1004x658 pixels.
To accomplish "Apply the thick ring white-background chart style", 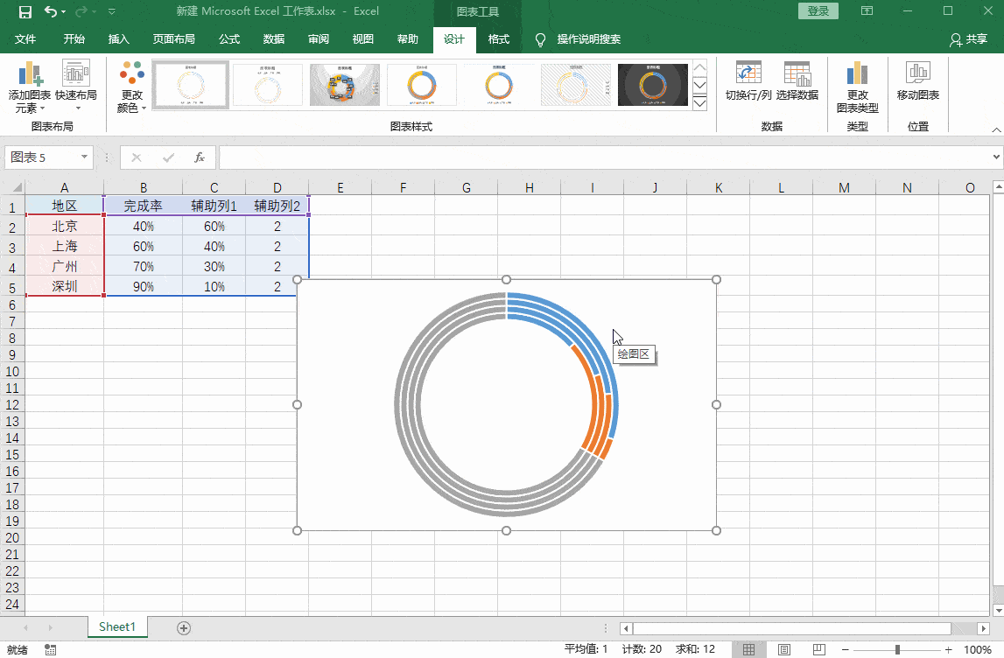I will pos(422,85).
